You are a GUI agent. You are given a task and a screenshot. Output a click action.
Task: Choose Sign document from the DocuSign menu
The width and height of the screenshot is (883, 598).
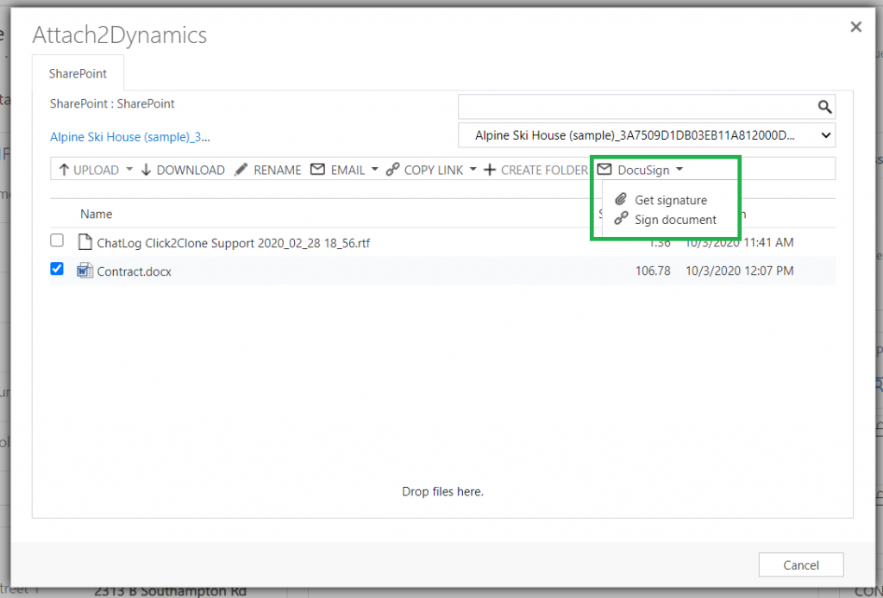673,220
